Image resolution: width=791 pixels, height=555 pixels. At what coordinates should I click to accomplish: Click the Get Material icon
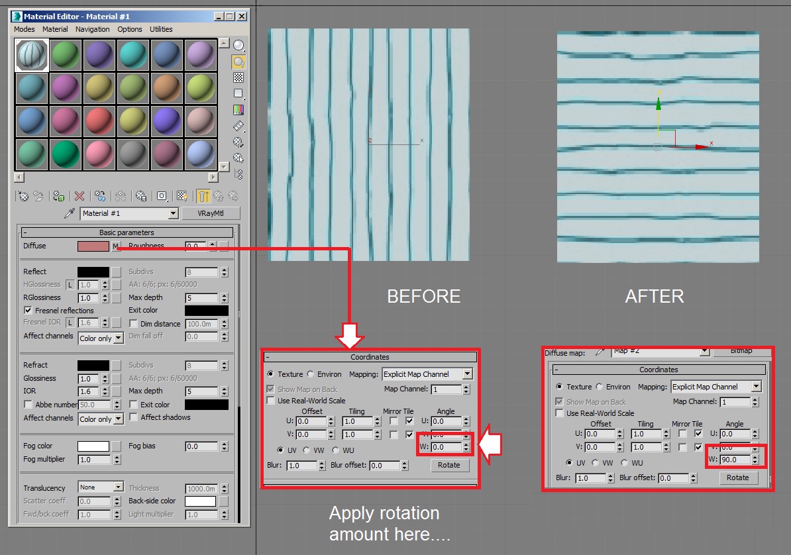click(23, 196)
